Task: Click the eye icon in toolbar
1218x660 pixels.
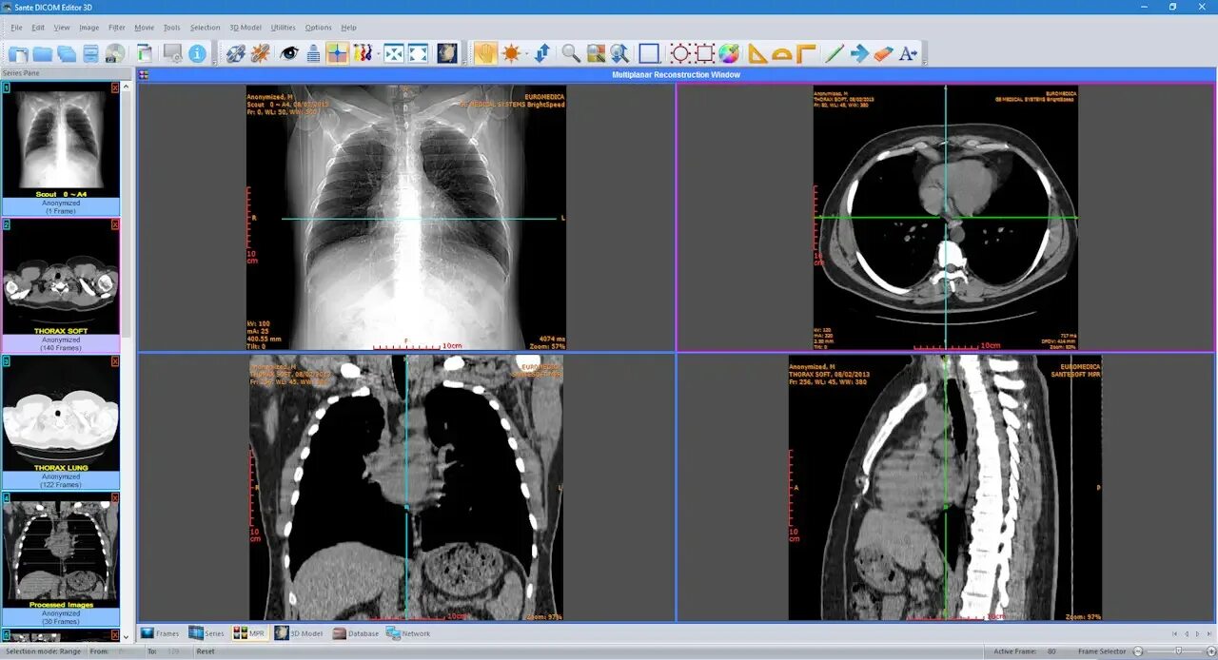Action: (x=289, y=53)
